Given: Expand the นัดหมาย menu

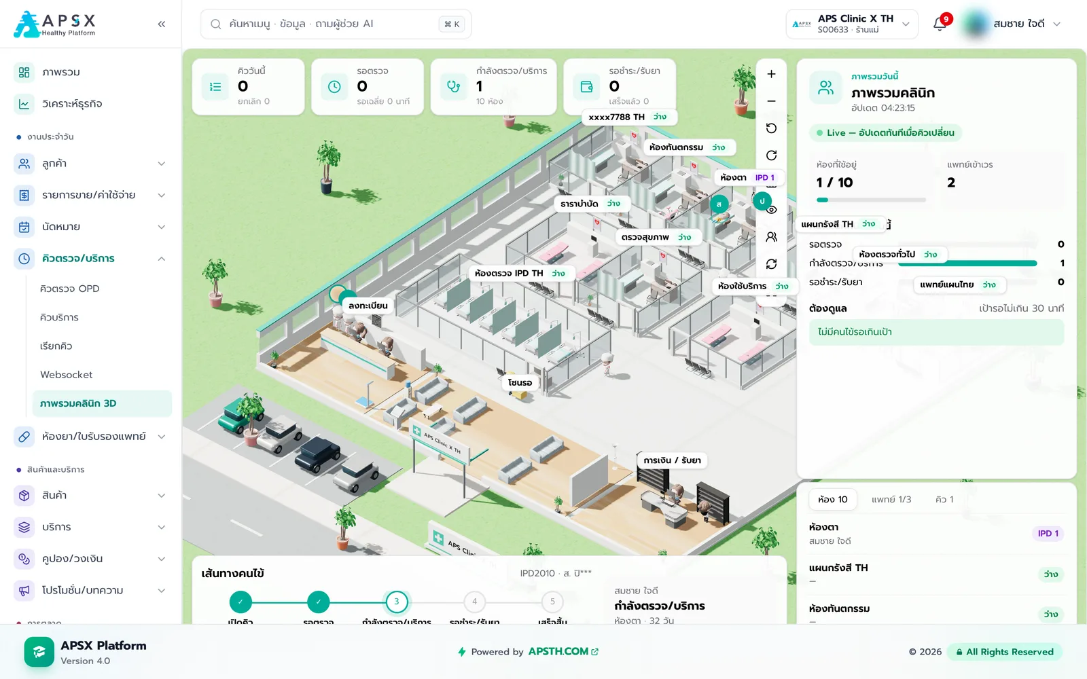Looking at the screenshot, I should [x=91, y=227].
